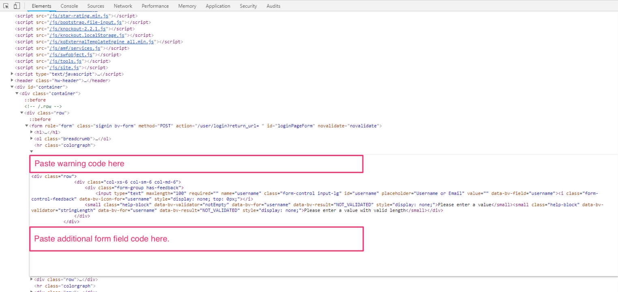This screenshot has height=292, width=618.
Task: Expand the ol breadcrumb node
Action: (32, 139)
